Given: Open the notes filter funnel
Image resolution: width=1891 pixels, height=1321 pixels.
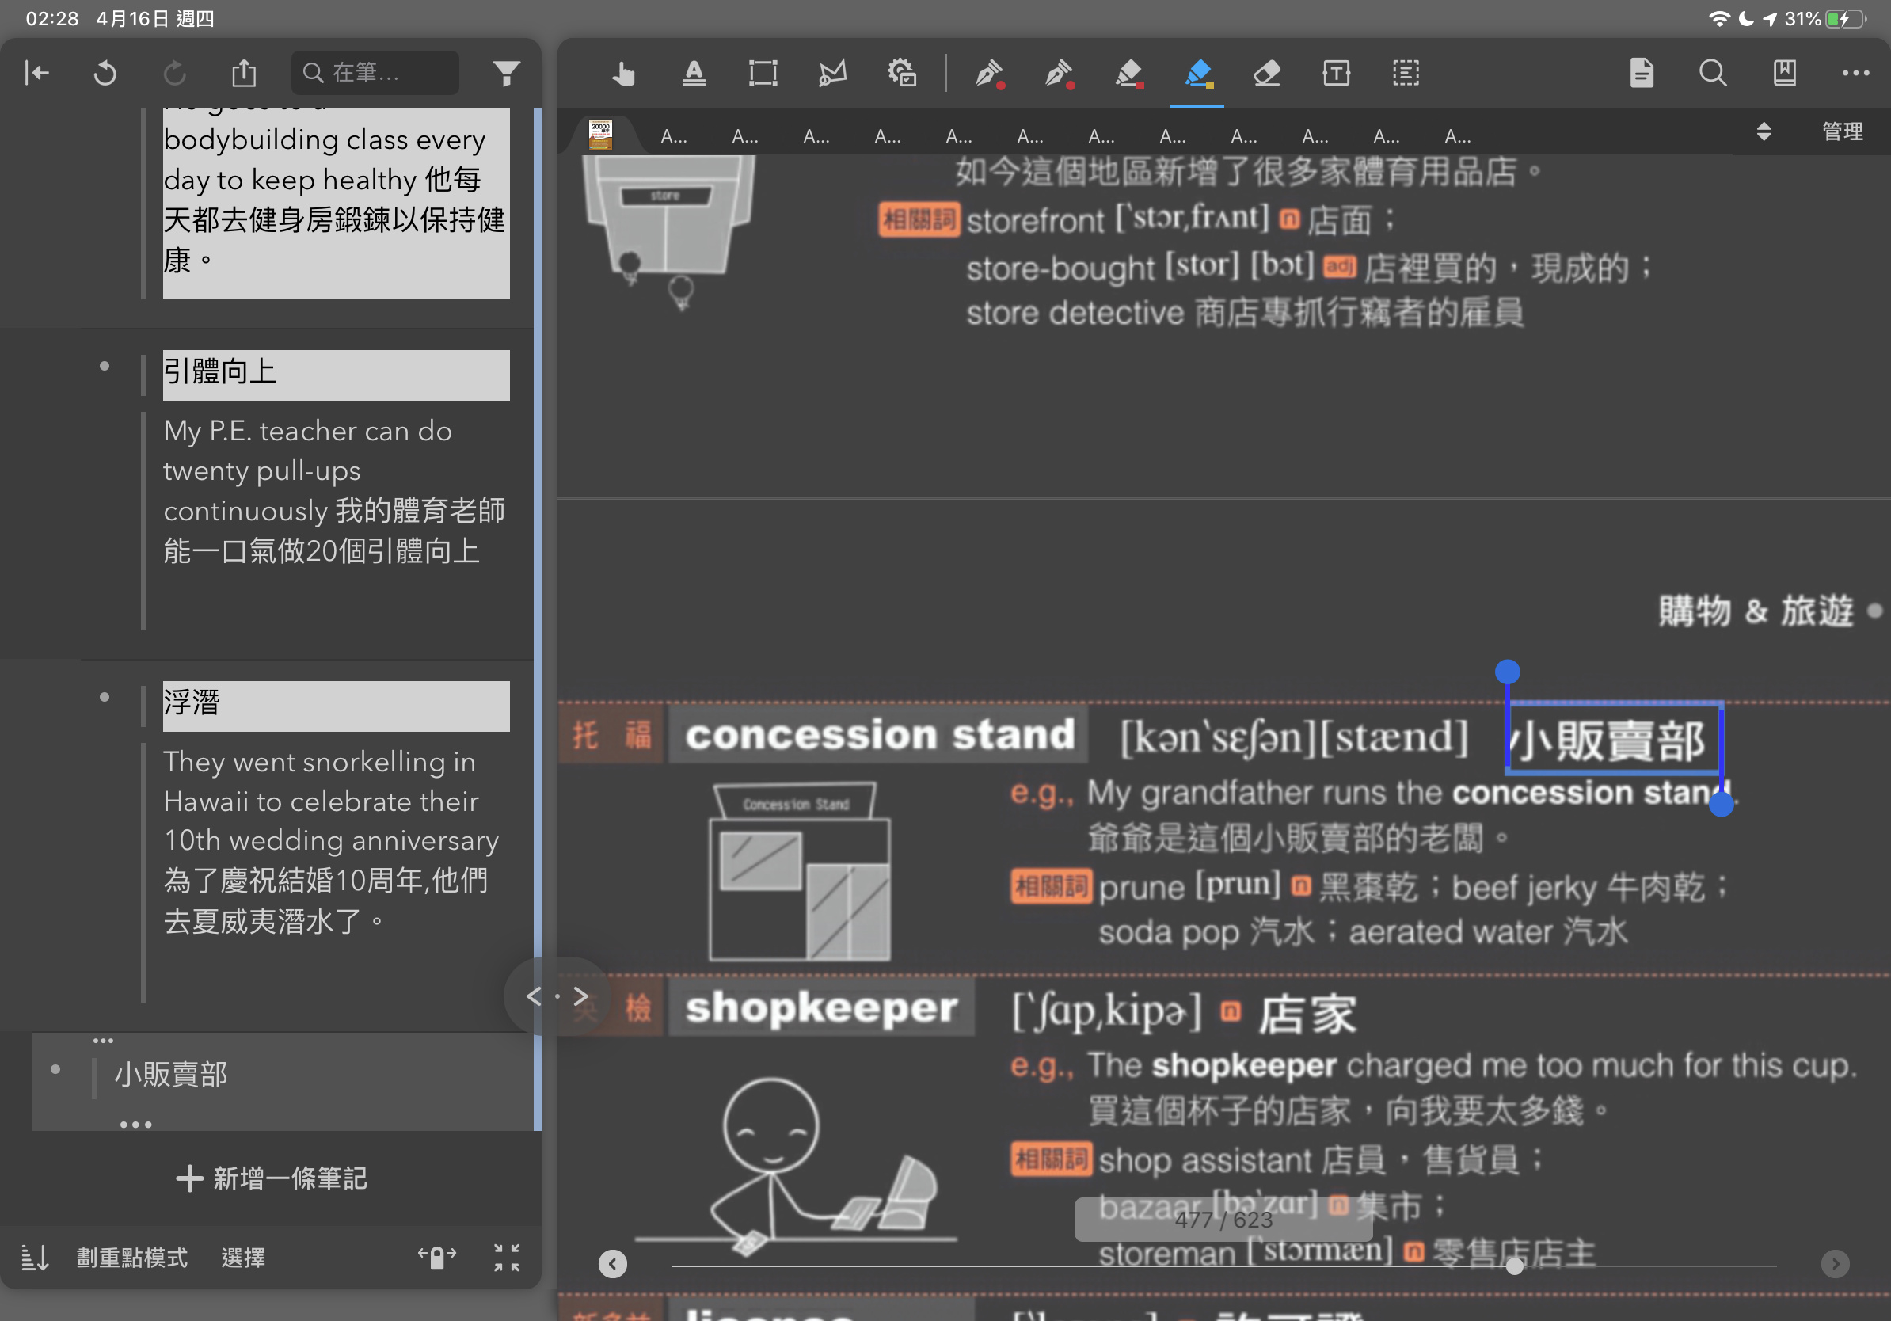Looking at the screenshot, I should (507, 74).
